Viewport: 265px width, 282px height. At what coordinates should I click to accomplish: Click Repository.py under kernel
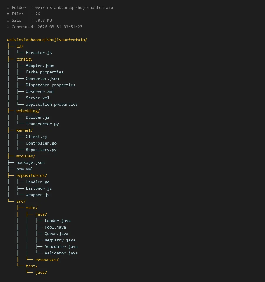pyautogui.click(x=41, y=150)
